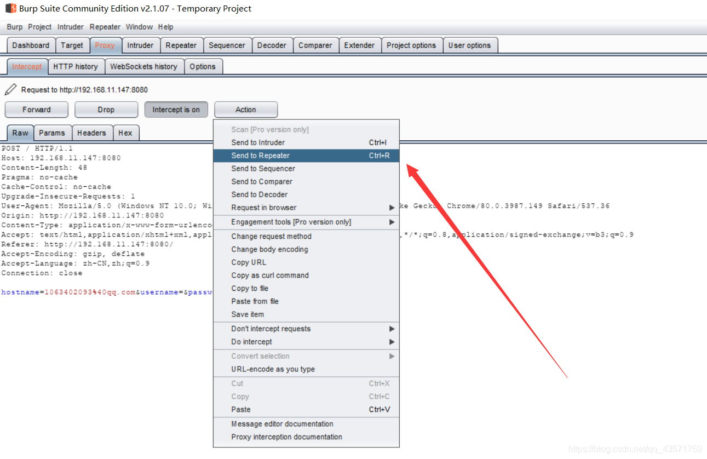Expand the Request in browser submenu arrow
Viewport: 707px width, 459px height.
tap(392, 208)
